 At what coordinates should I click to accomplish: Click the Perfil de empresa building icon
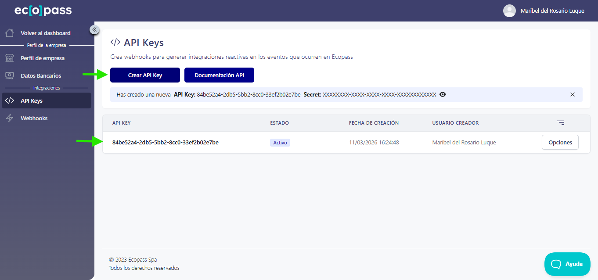pyautogui.click(x=10, y=57)
